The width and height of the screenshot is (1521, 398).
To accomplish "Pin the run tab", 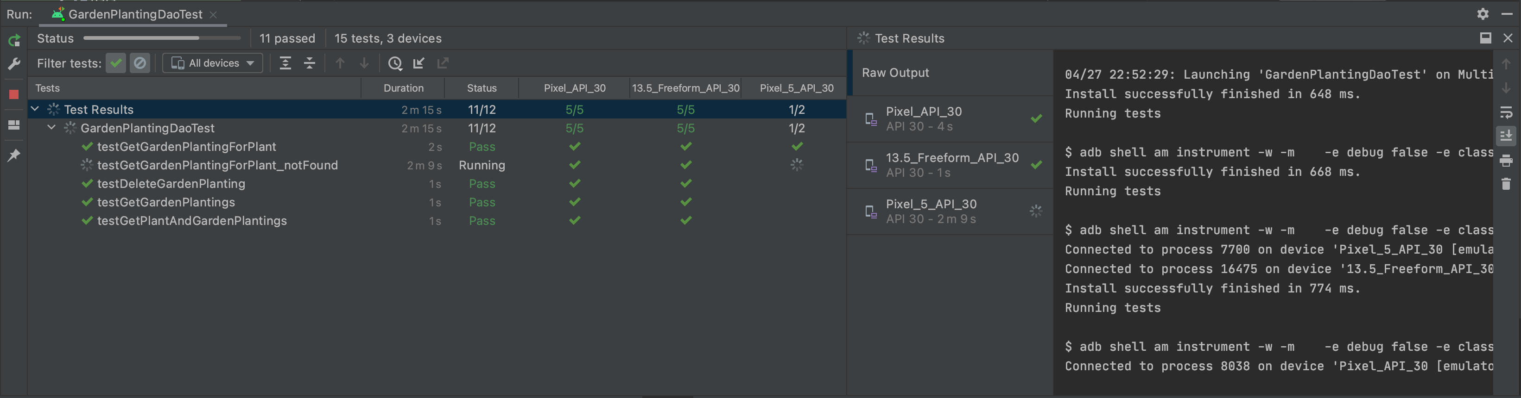I will [14, 155].
